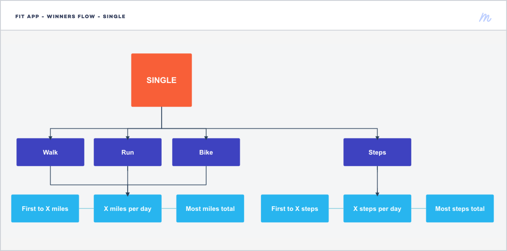
Task: Select the Bike node
Action: [x=206, y=152]
